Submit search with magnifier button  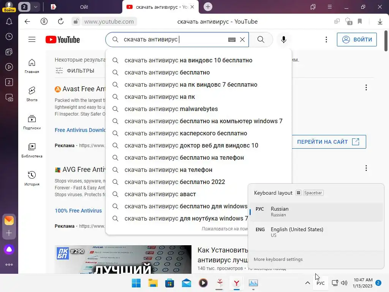tap(261, 40)
